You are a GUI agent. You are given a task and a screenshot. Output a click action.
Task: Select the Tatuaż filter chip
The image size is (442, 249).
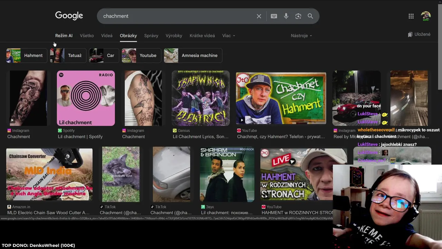(x=68, y=55)
